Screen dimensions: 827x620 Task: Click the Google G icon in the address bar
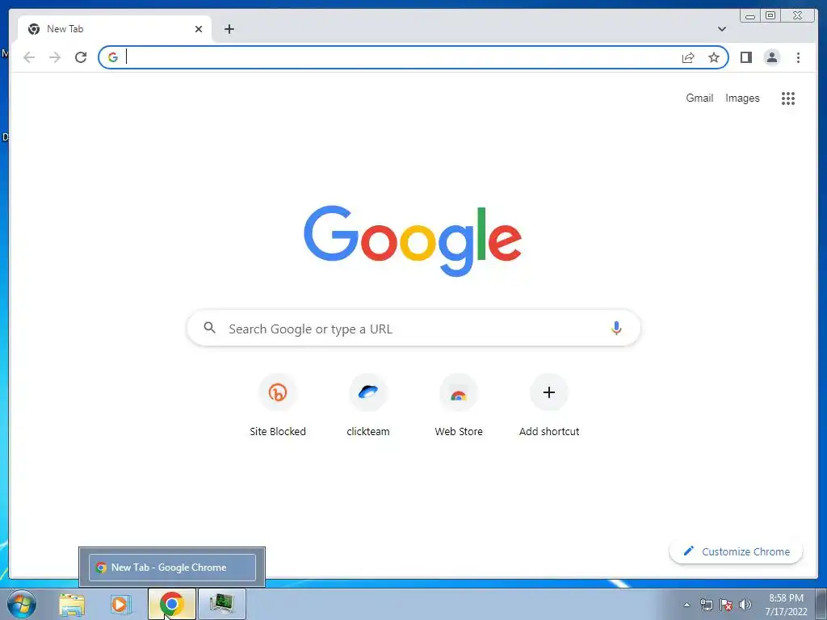point(113,57)
